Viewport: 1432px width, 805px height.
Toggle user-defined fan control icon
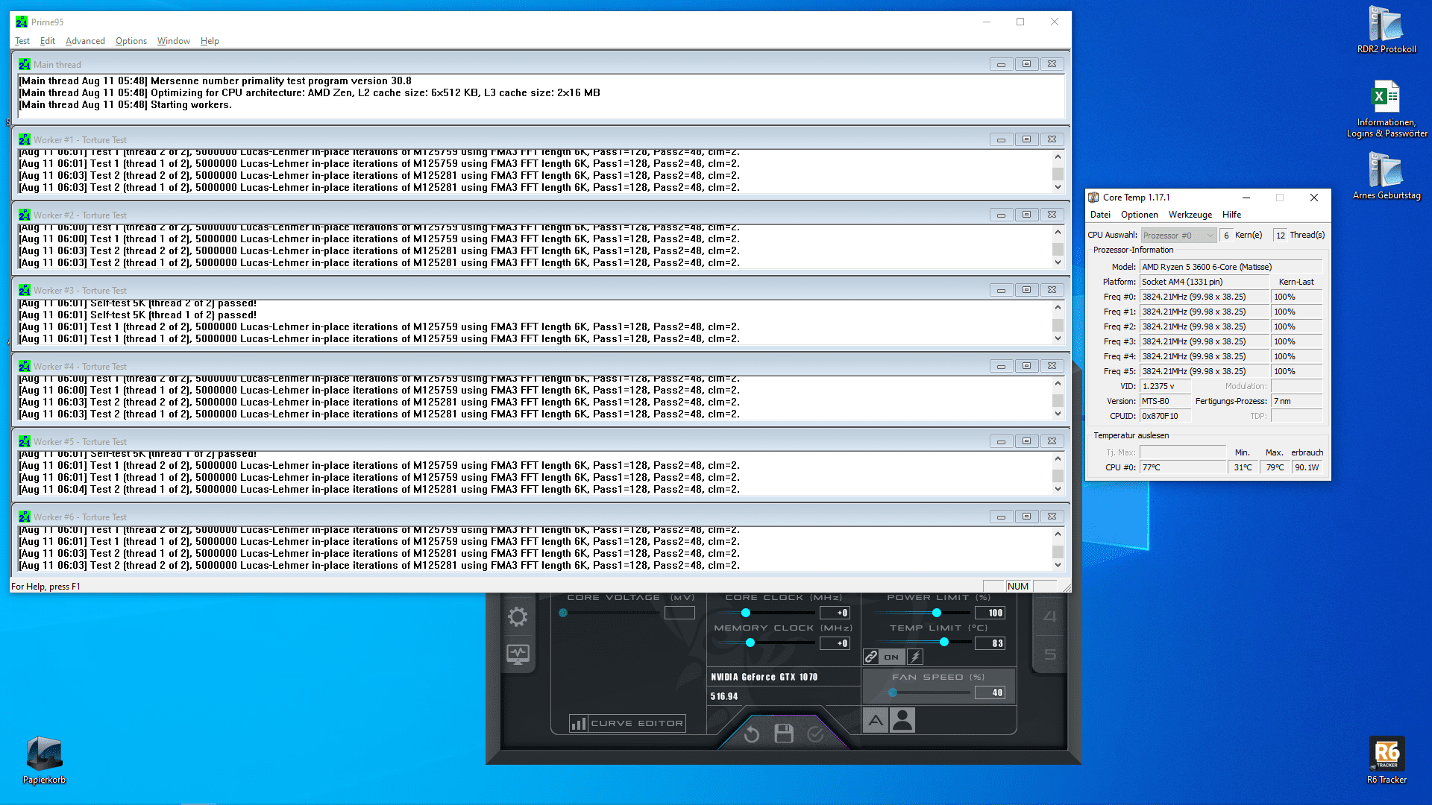(x=902, y=720)
